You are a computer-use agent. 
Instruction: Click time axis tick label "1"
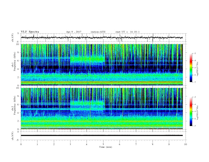pos(37,144)
